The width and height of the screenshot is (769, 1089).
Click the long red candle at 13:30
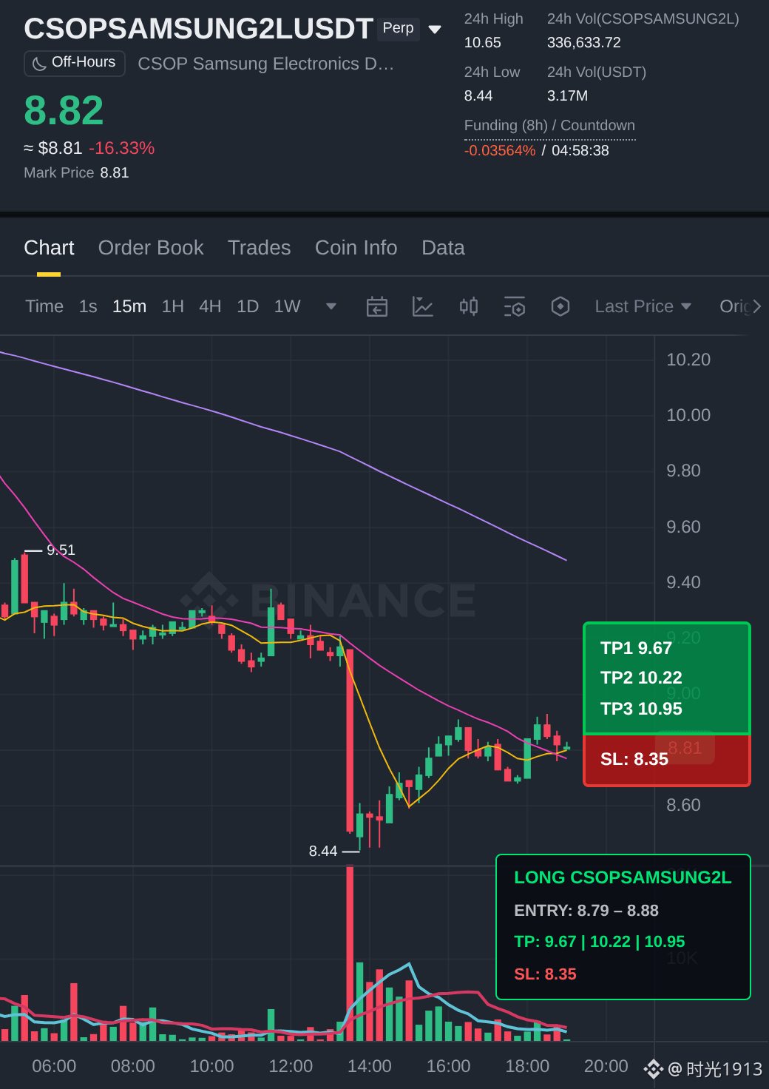pos(350,740)
